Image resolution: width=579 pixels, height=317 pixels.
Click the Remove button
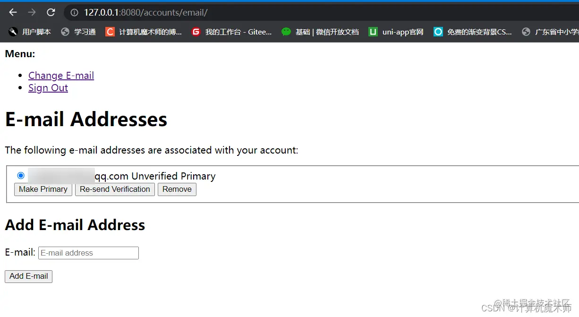click(177, 189)
